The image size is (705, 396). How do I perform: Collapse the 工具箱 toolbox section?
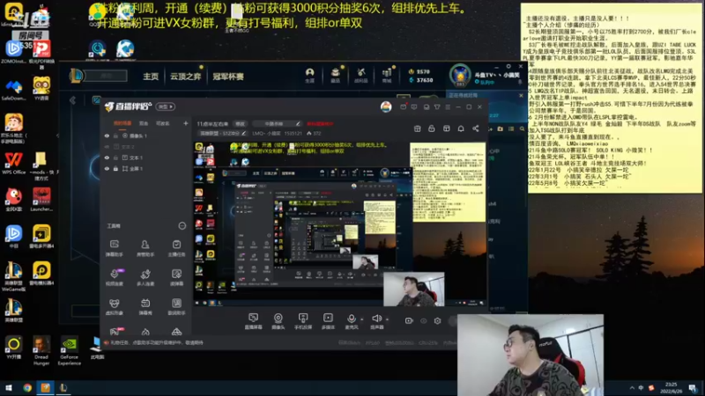[182, 226]
